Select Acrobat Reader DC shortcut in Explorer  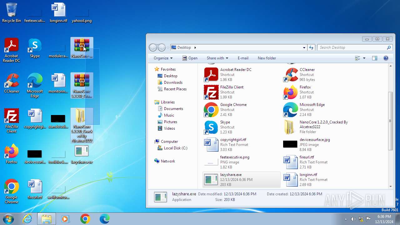pyautogui.click(x=242, y=75)
